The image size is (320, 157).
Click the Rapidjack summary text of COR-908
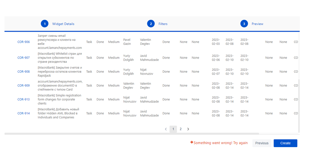[60, 72]
